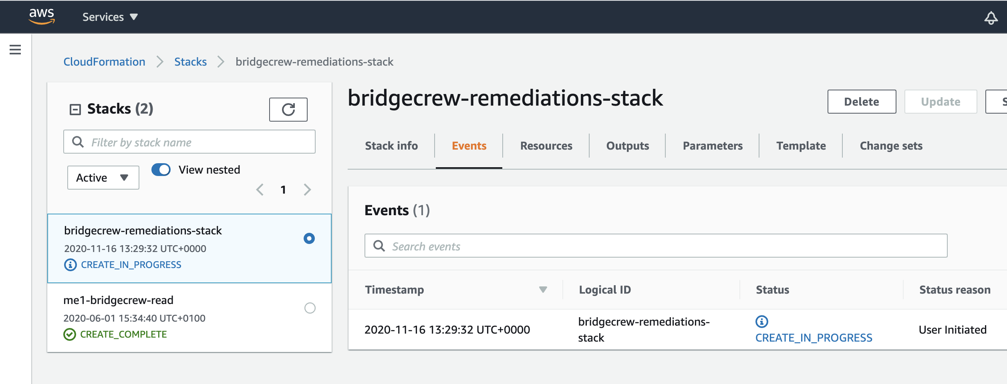Screen dimensions: 1007x384
Task: Toggle the View nested switch
Action: click(x=161, y=170)
